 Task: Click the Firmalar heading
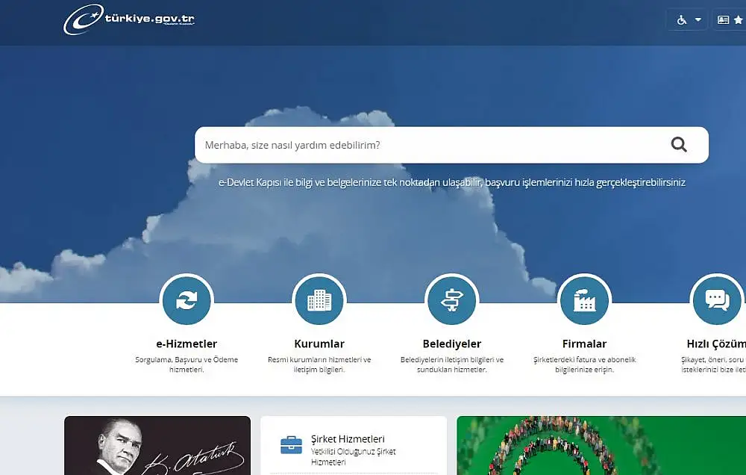[584, 344]
